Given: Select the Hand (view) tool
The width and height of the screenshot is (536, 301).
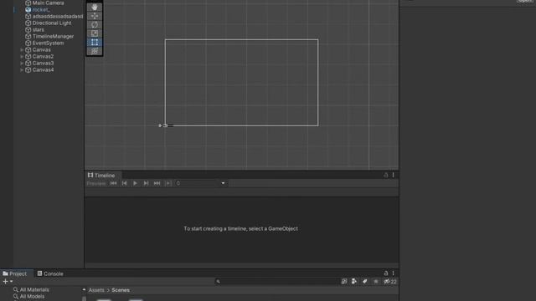Looking at the screenshot, I should click(x=95, y=8).
